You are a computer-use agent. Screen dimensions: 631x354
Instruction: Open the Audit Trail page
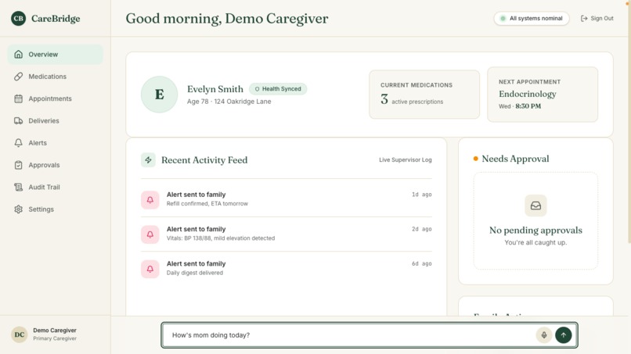tap(55, 187)
